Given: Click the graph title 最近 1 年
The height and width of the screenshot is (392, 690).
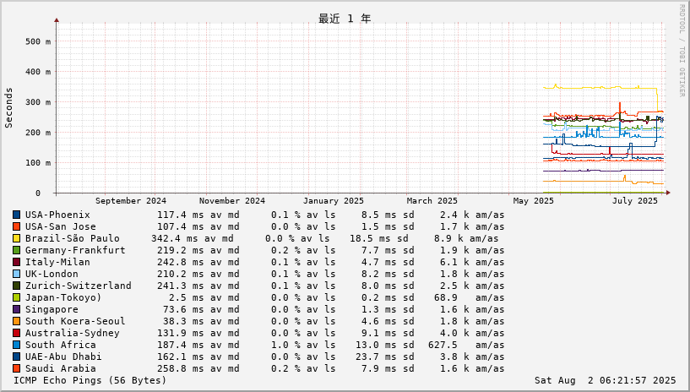Looking at the screenshot, I should pos(345,19).
